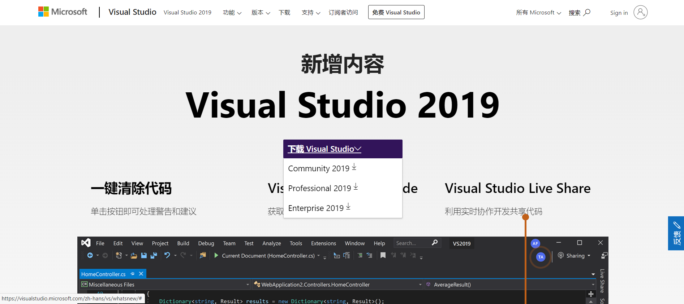
Task: Click the Undo arrow icon
Action: click(167, 255)
